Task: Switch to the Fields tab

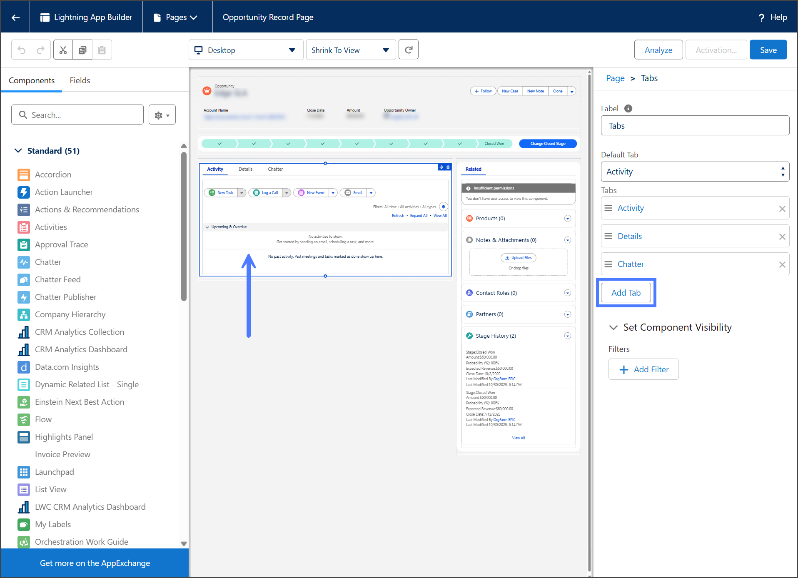Action: [80, 80]
